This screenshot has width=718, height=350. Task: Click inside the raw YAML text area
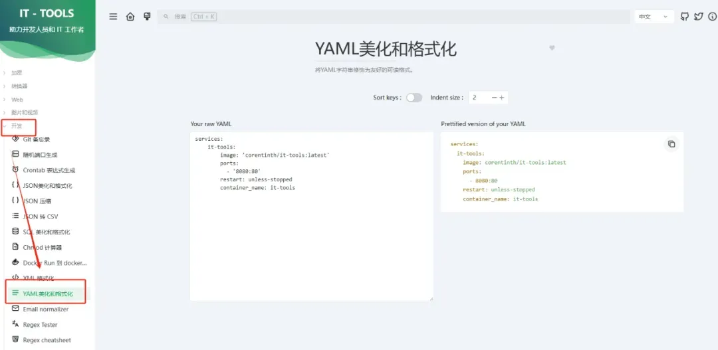311,217
